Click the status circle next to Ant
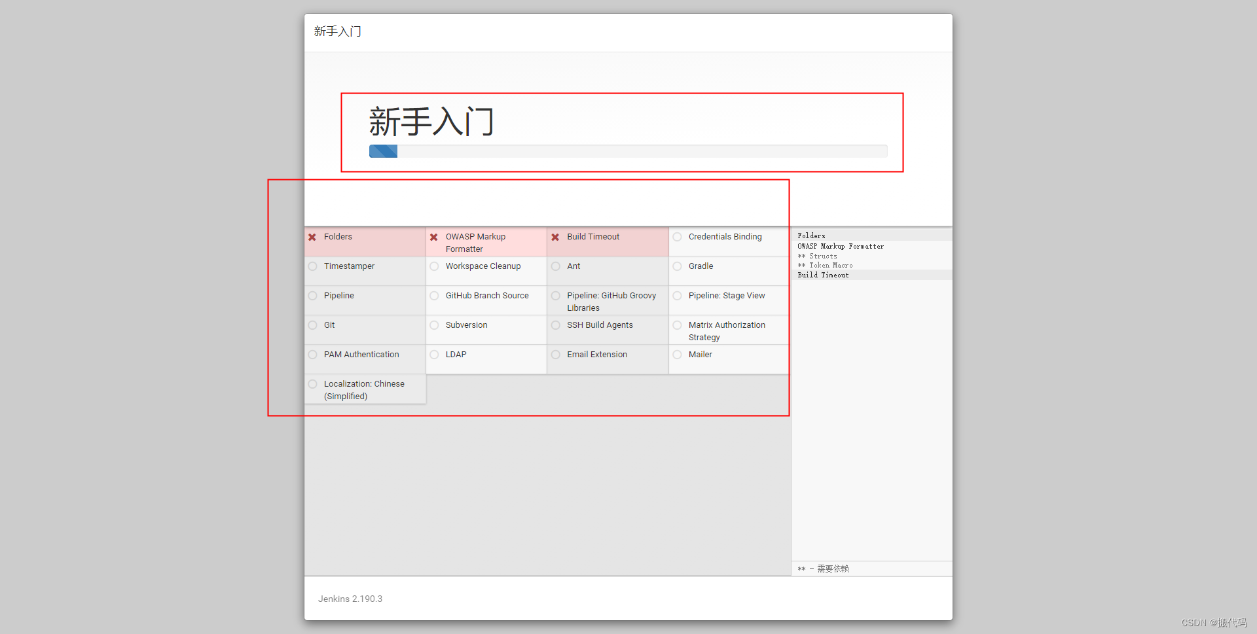 [555, 266]
